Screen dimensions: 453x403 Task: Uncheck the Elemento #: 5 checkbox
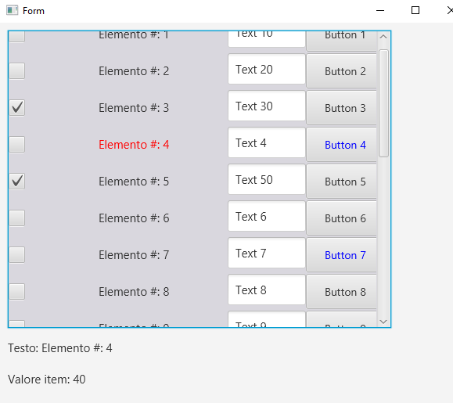click(16, 181)
